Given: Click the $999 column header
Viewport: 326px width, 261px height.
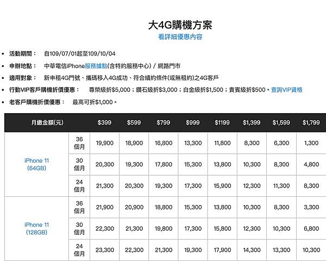Looking at the screenshot, I should (193, 122).
